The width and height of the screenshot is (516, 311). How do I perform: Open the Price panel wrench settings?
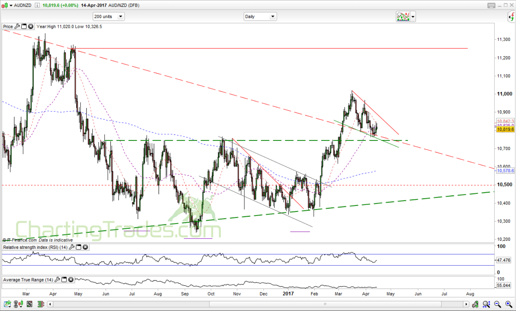tap(17, 26)
